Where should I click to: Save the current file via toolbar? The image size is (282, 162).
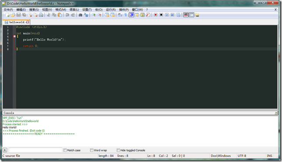[x=18, y=15]
